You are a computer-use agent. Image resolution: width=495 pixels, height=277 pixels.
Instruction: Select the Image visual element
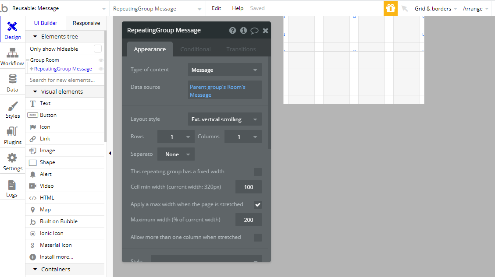pos(65,151)
